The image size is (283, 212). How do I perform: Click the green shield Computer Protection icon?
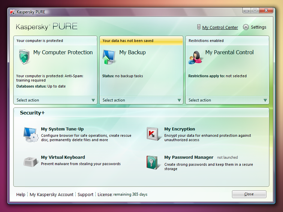24,57
